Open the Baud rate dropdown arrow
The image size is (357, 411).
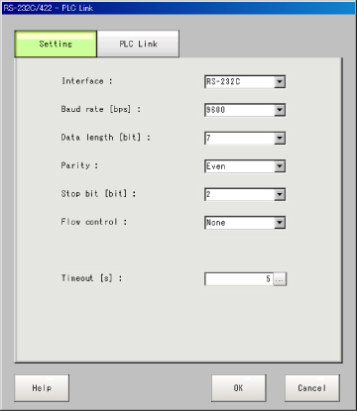coord(280,110)
